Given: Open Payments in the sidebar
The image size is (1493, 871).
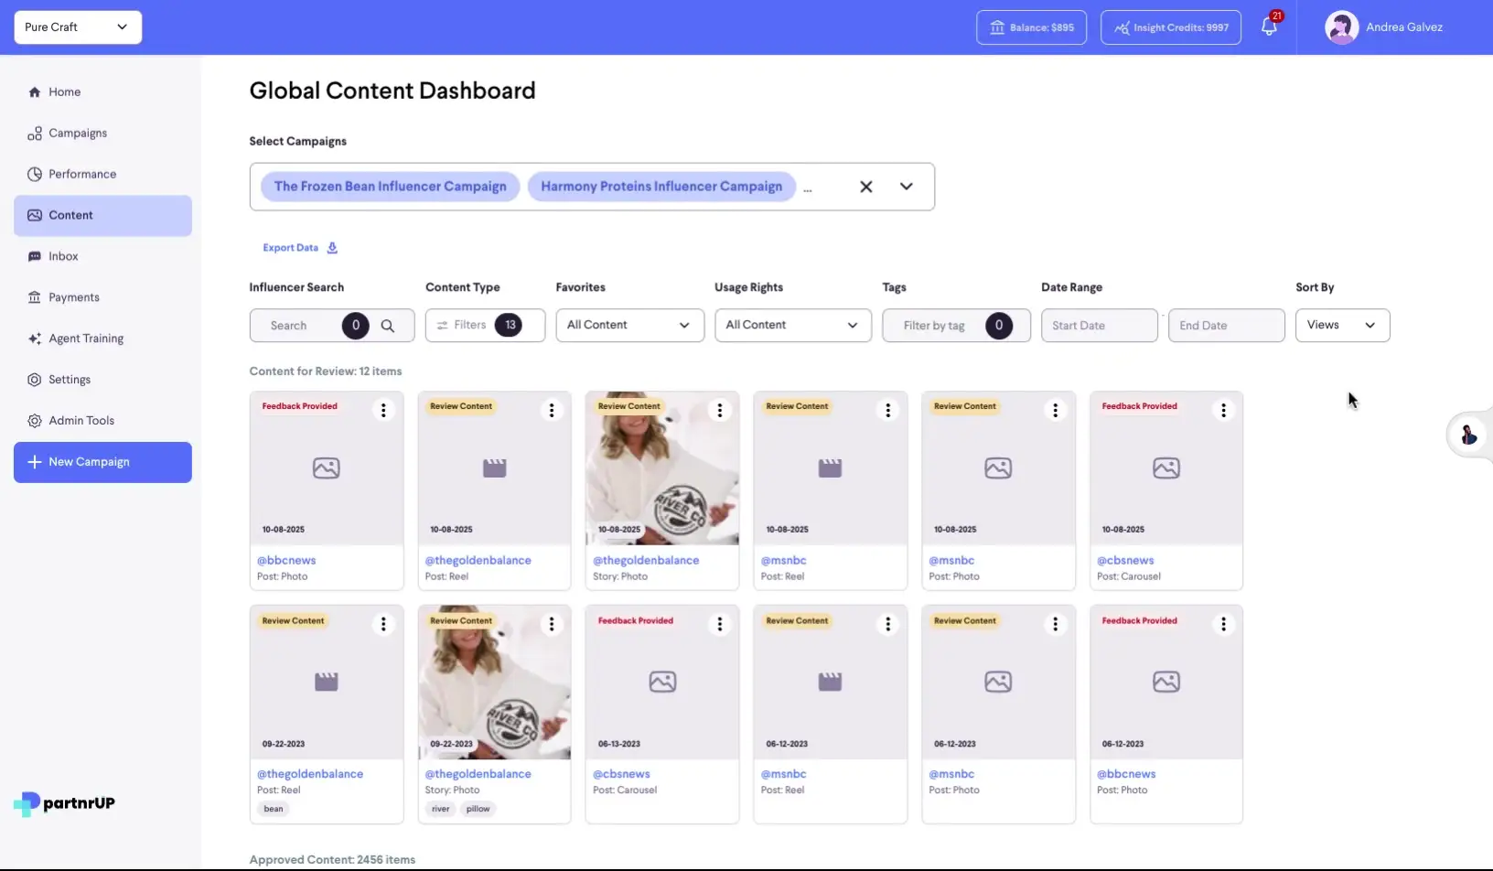Looking at the screenshot, I should [x=102, y=297].
